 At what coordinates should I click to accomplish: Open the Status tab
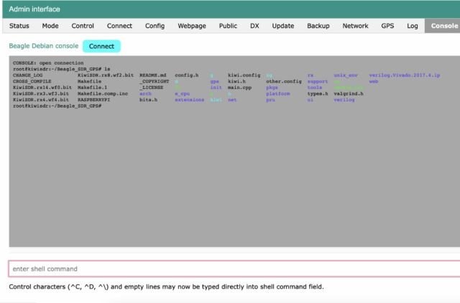pos(19,26)
